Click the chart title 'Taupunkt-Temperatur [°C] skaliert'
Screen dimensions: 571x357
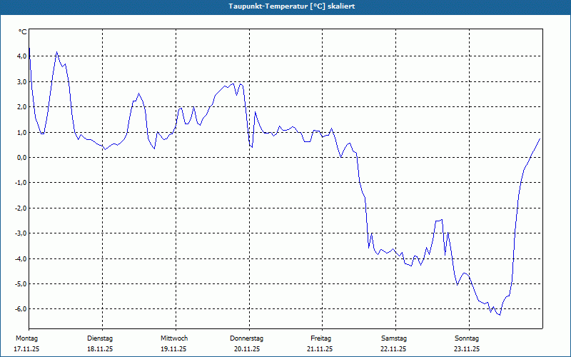coord(292,6)
